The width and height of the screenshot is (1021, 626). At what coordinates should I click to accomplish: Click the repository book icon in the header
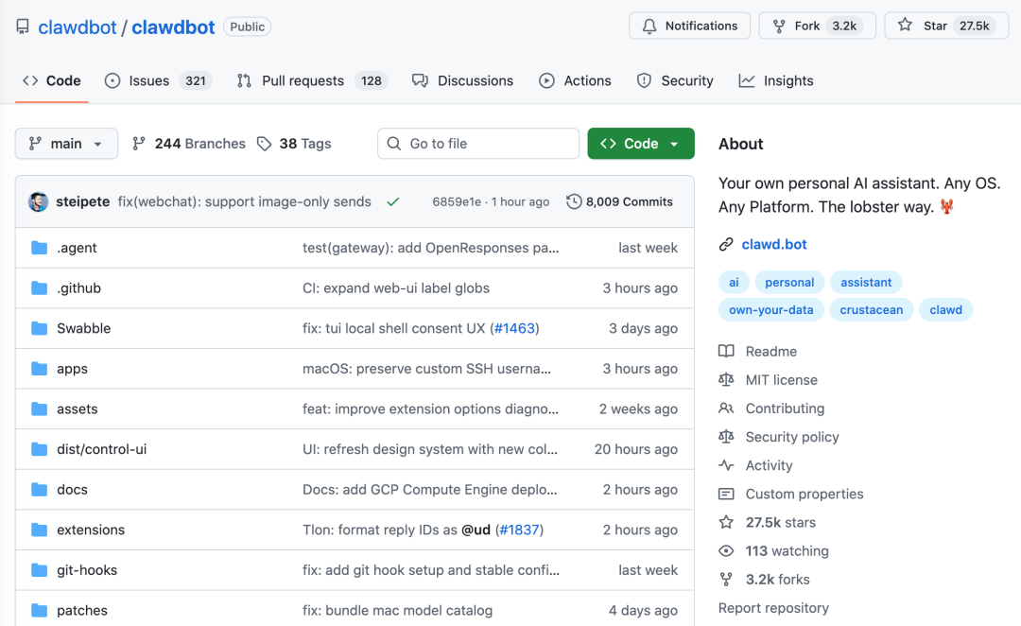point(22,26)
